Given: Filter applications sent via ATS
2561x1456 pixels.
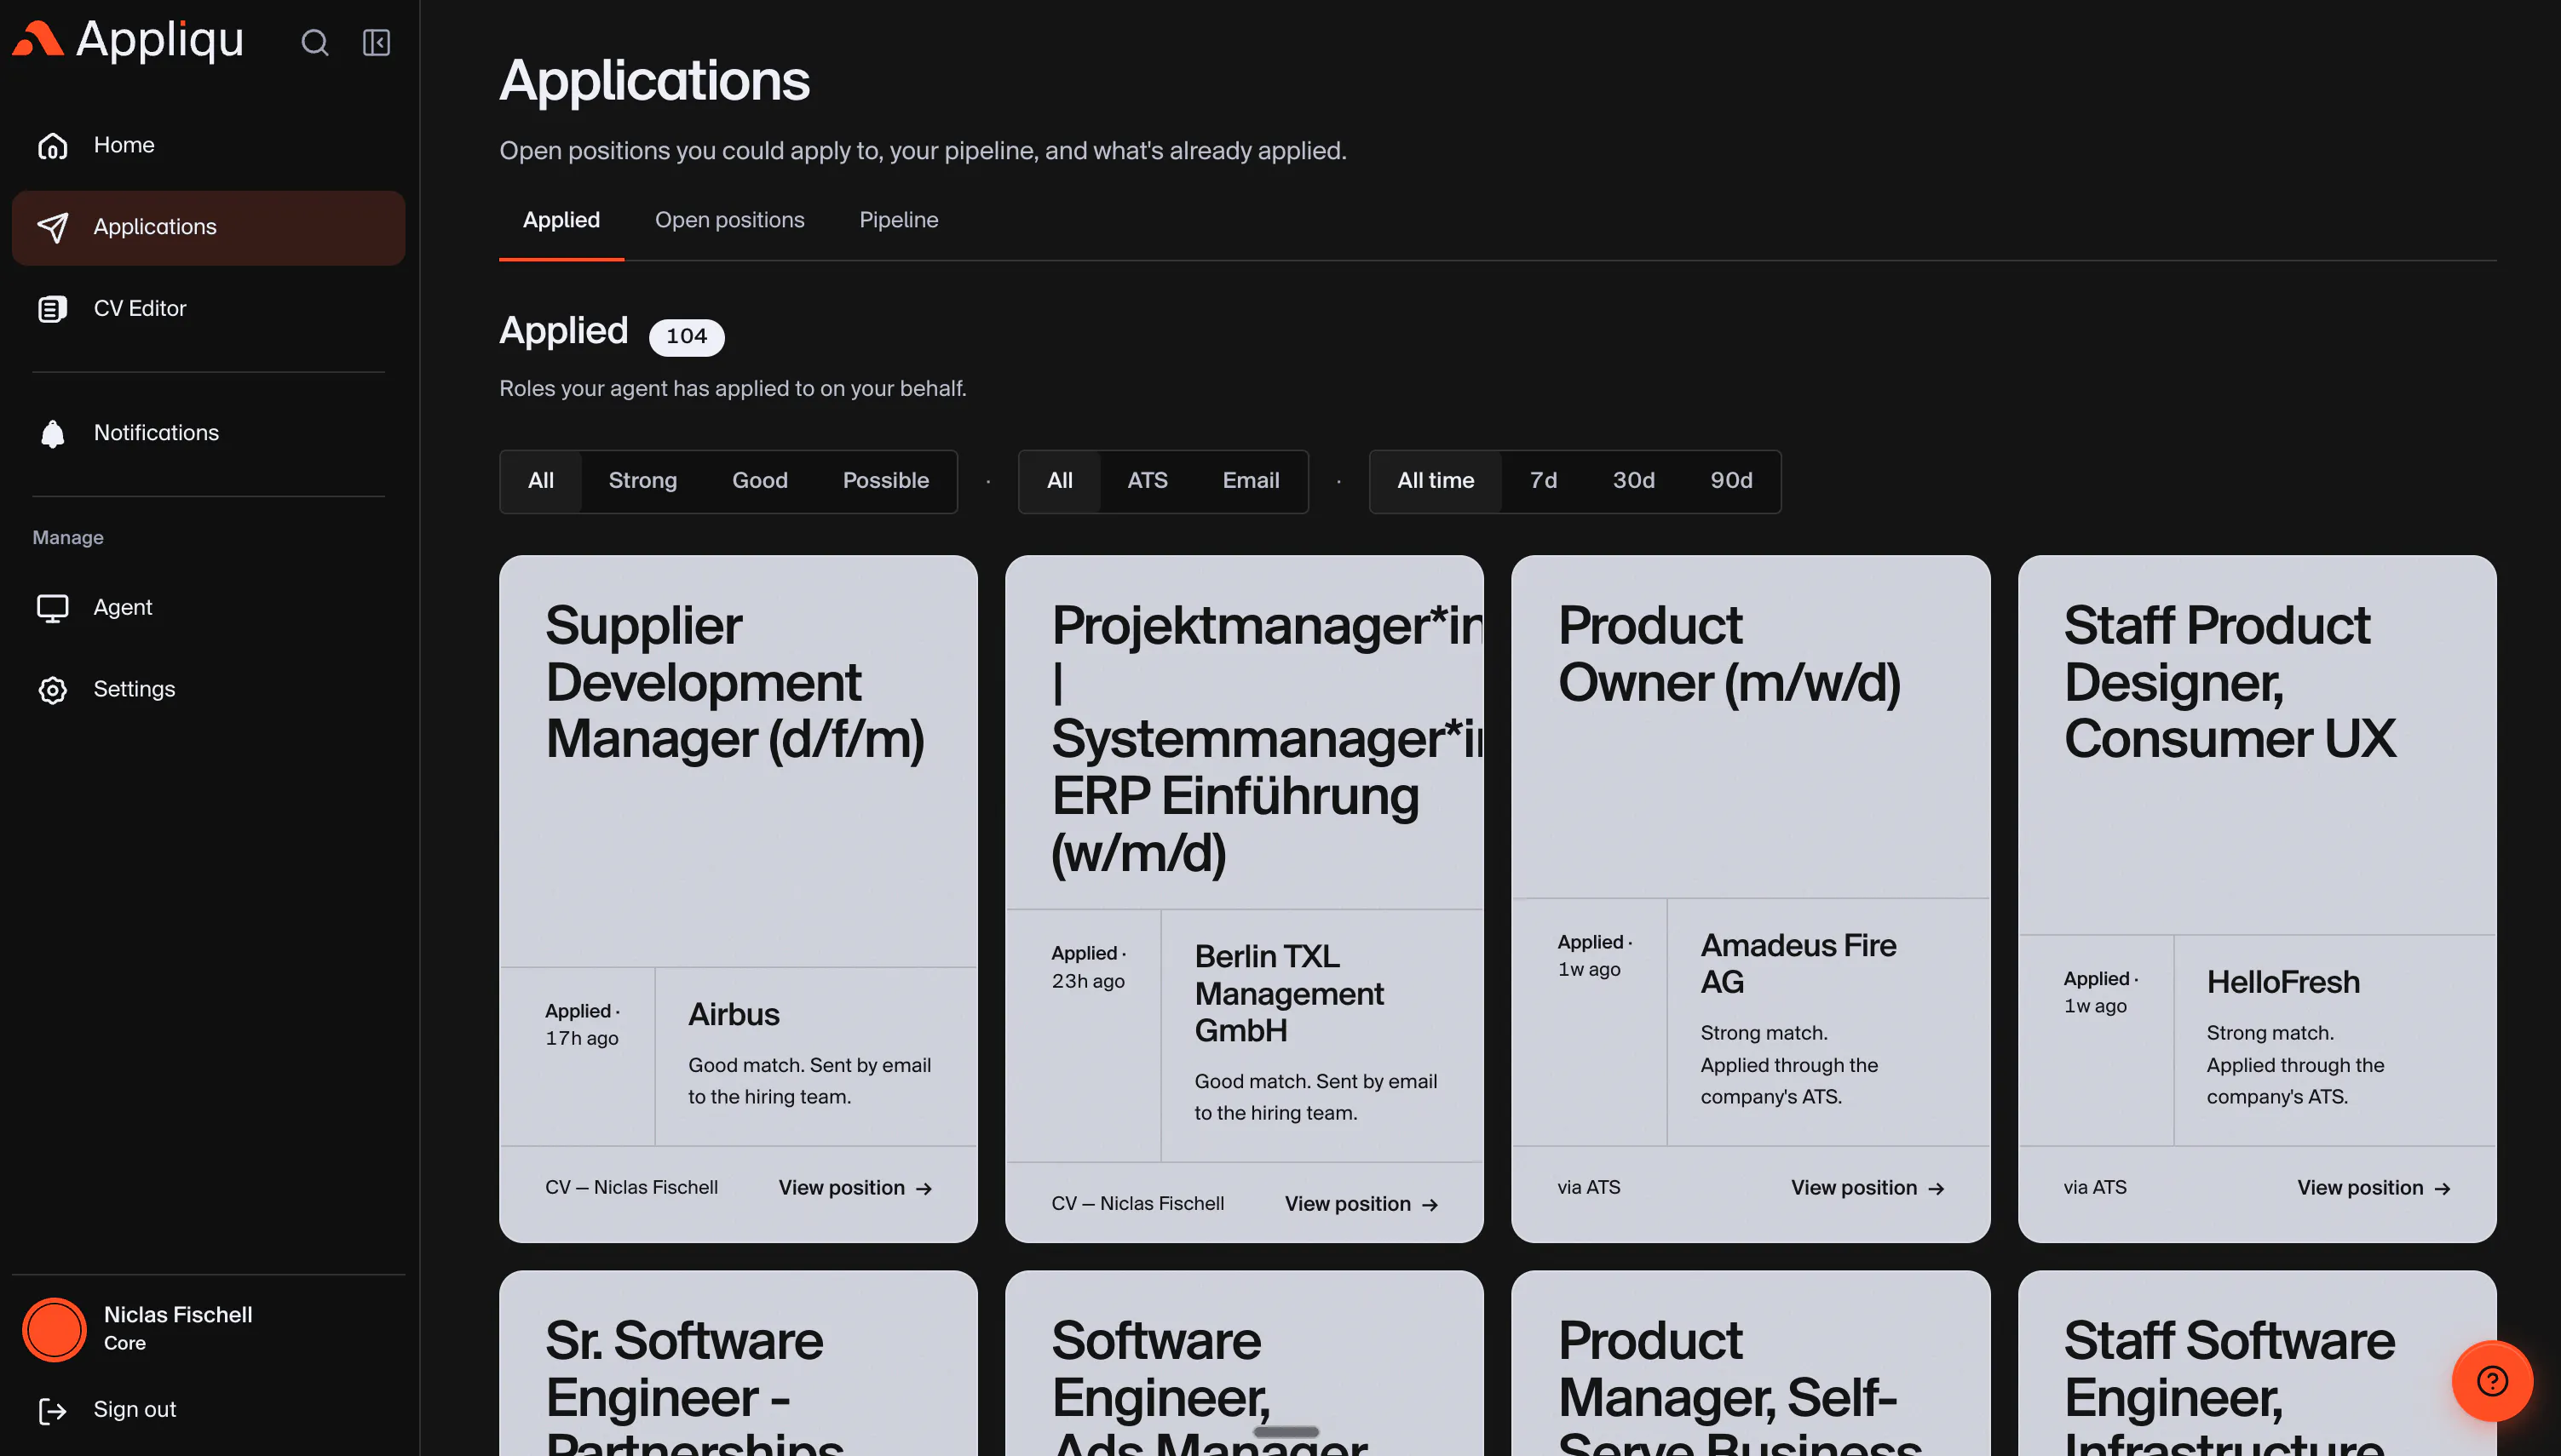Looking at the screenshot, I should coord(1147,481).
